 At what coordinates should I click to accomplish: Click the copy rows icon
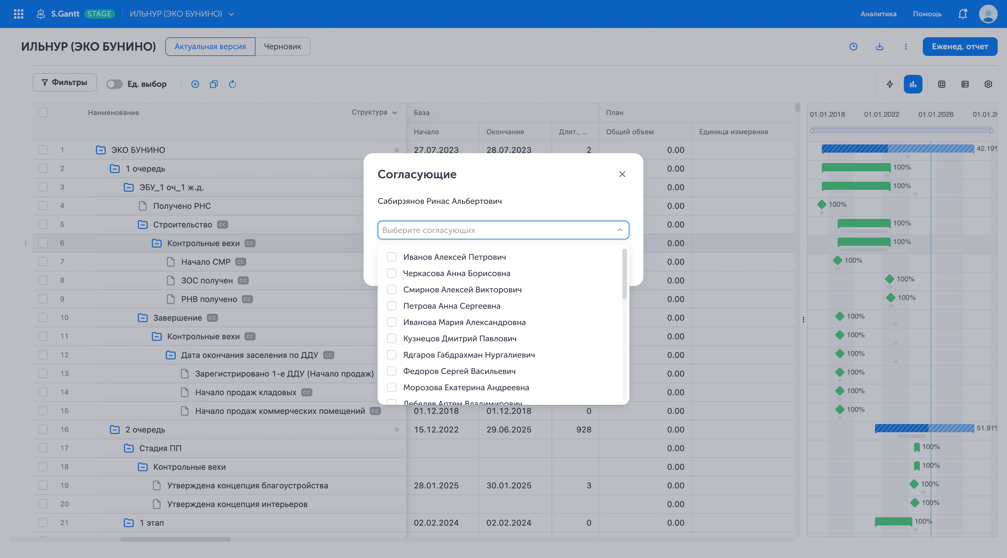[214, 84]
